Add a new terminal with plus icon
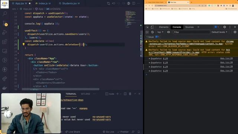The width and height of the screenshot is (238, 134). tap(118, 94)
